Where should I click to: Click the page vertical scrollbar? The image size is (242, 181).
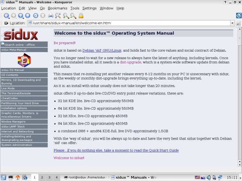(239, 94)
